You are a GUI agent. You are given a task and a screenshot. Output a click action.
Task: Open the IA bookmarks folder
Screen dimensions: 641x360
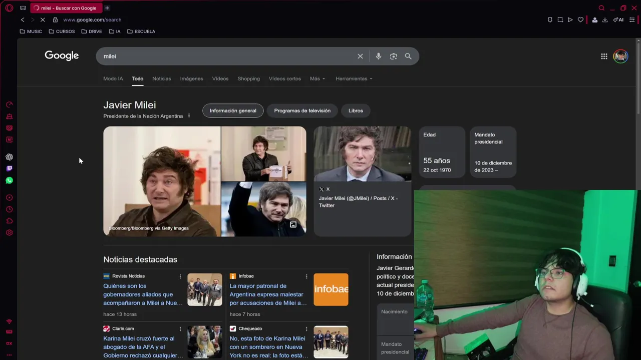coord(115,31)
